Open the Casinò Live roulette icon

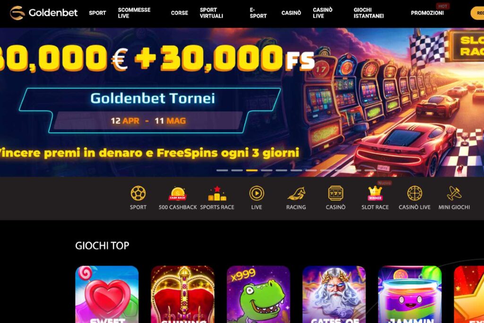[x=415, y=193]
